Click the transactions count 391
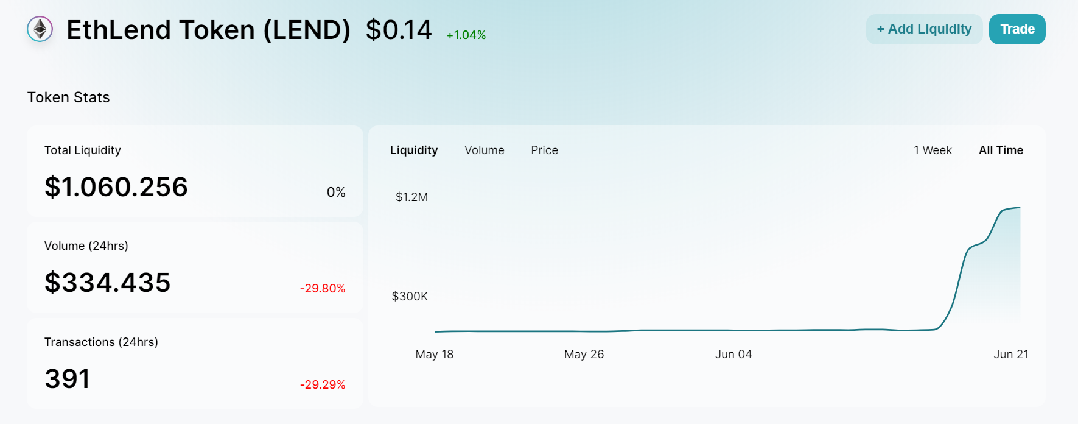The height and width of the screenshot is (424, 1078). 68,379
